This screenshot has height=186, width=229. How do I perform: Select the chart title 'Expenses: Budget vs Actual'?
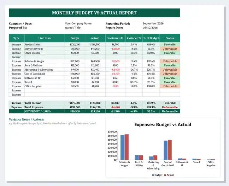click(x=163, y=124)
